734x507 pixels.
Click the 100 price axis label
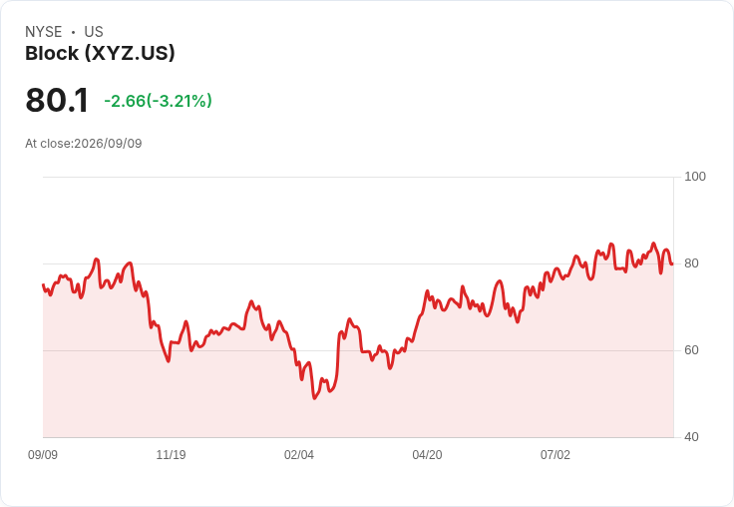point(695,177)
